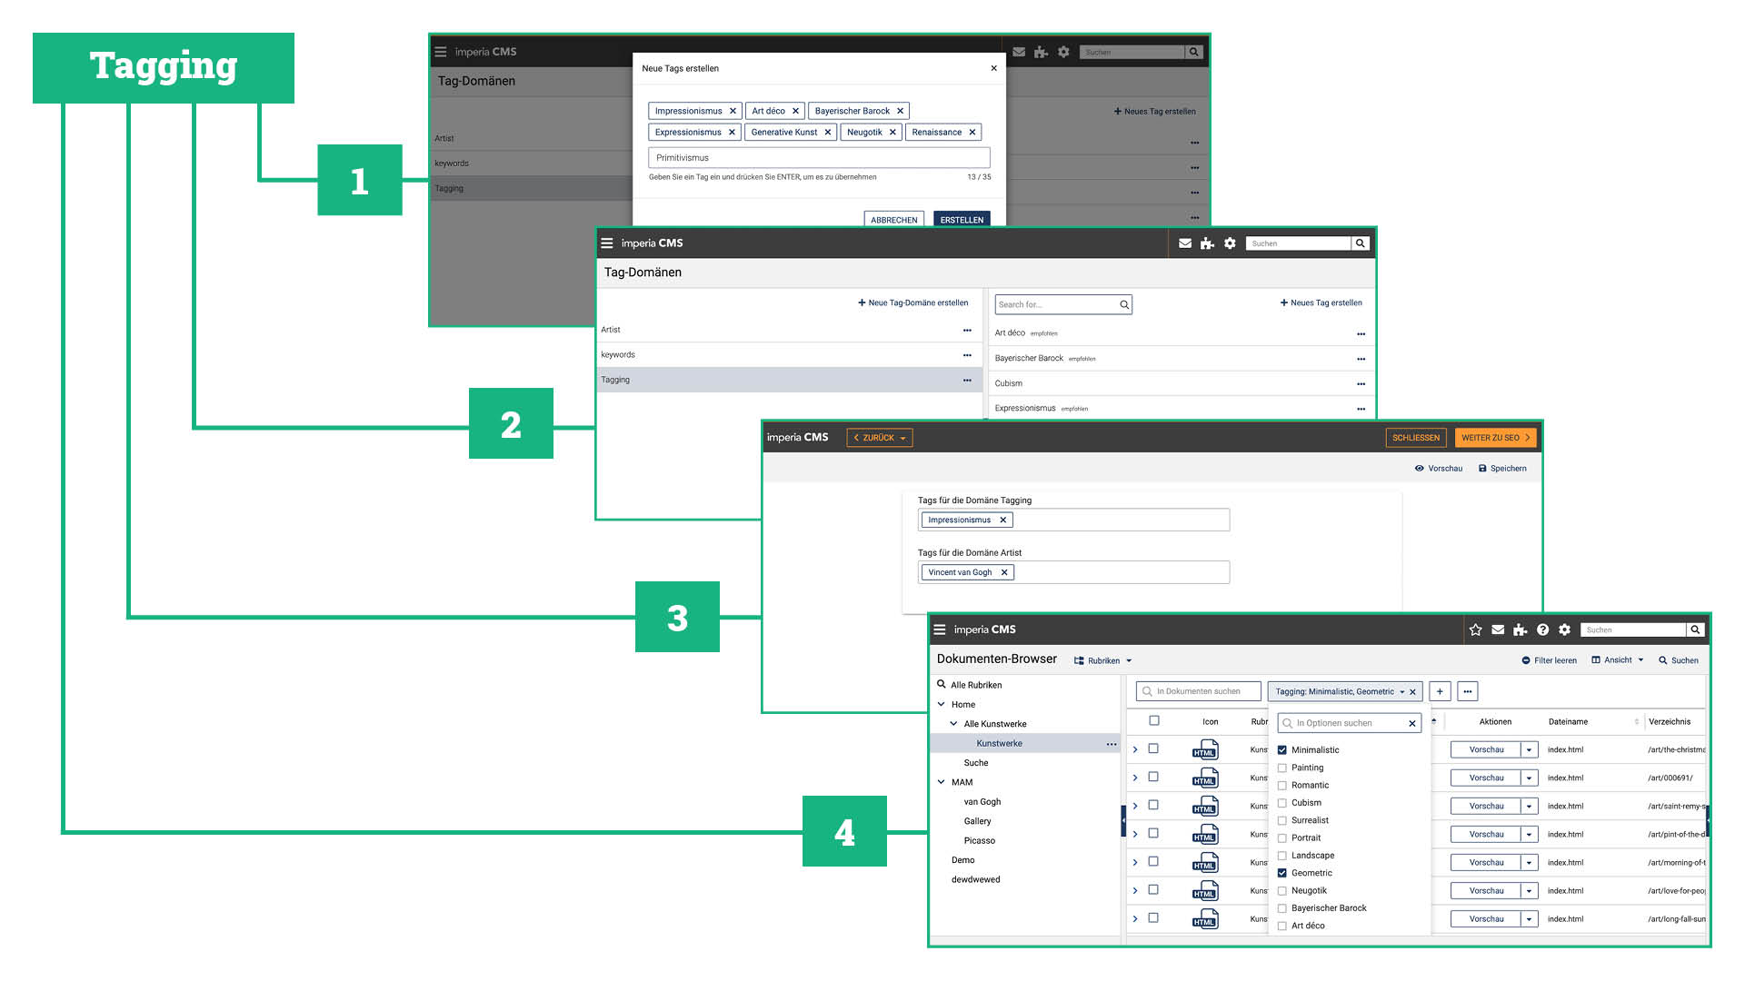
Task: Collapse the Alle Kunstwerke tree node
Action: coord(953,724)
